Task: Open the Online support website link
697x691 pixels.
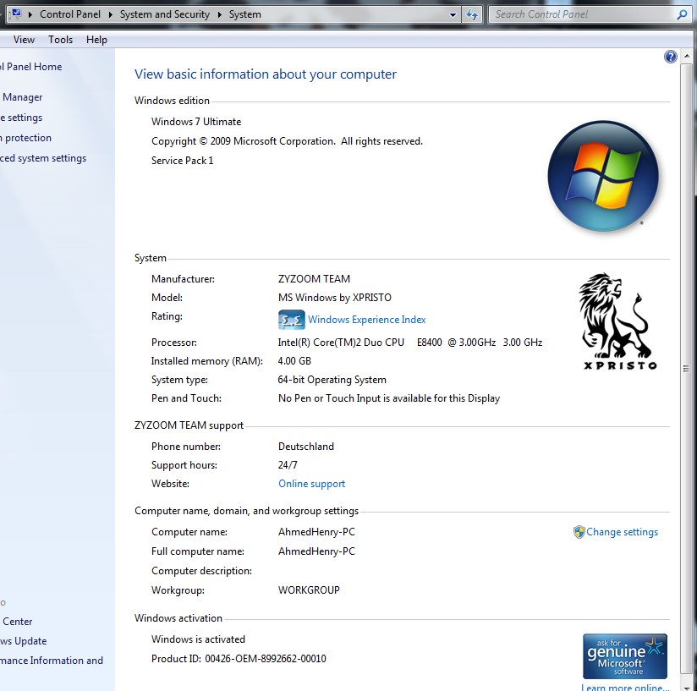Action: [x=311, y=484]
